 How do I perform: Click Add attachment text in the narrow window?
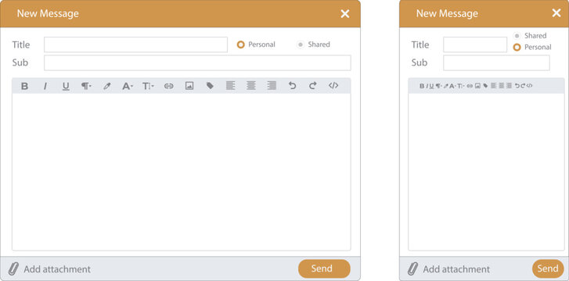(456, 269)
